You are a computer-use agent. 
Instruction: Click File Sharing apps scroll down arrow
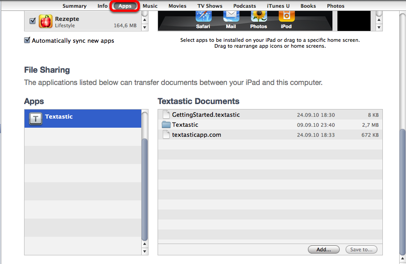point(145,251)
